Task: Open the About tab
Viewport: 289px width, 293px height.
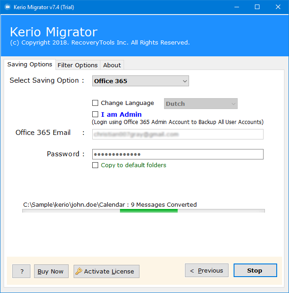Action: click(x=112, y=65)
